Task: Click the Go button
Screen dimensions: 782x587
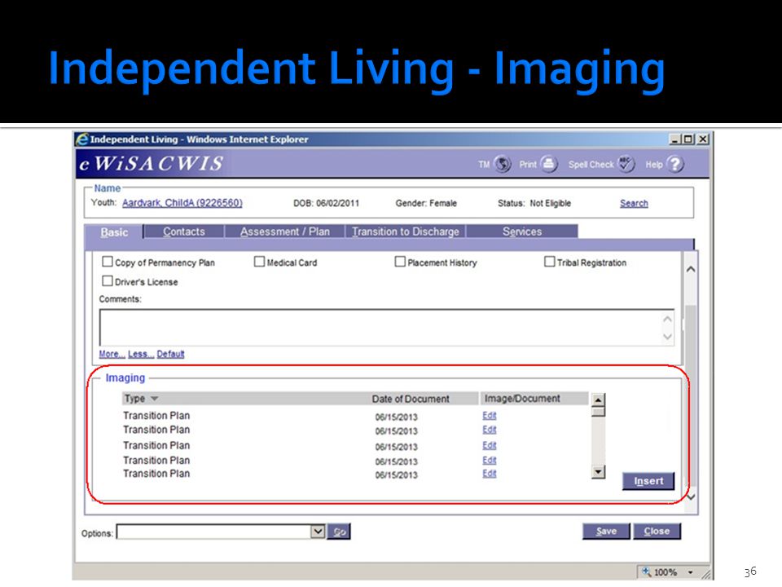Action: click(339, 532)
